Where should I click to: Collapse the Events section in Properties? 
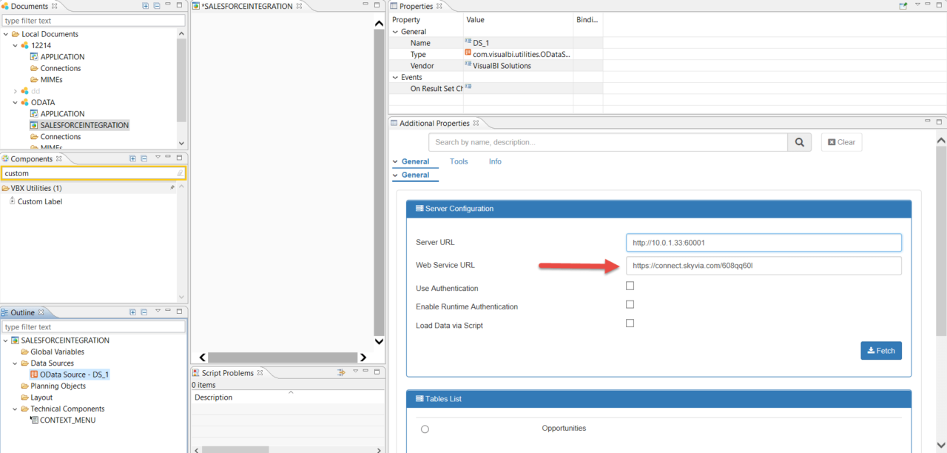(x=395, y=76)
